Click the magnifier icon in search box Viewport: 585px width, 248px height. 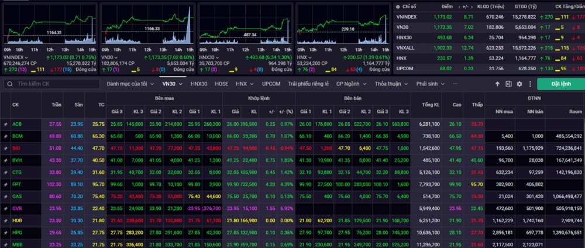[x=10, y=84]
